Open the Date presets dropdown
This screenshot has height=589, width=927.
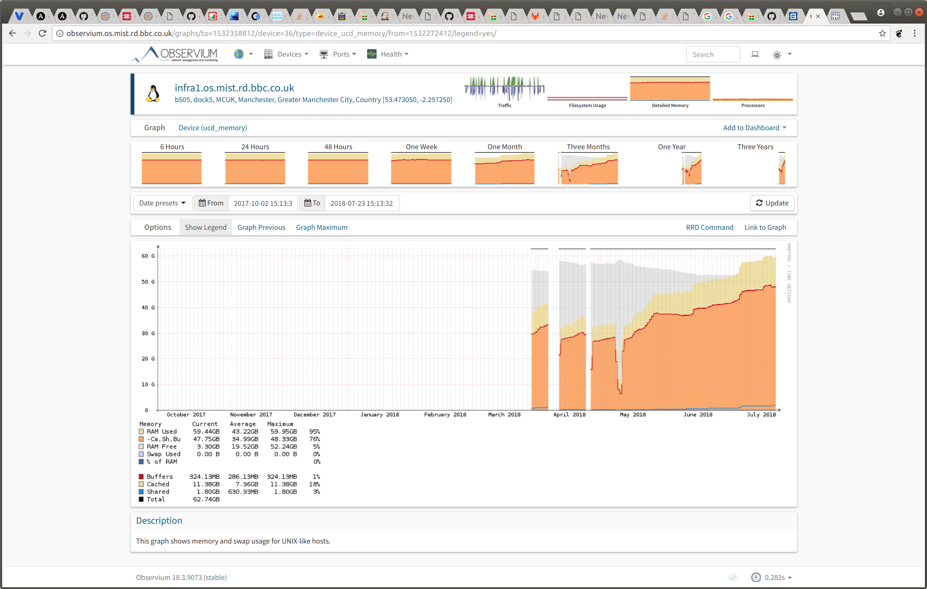click(162, 203)
